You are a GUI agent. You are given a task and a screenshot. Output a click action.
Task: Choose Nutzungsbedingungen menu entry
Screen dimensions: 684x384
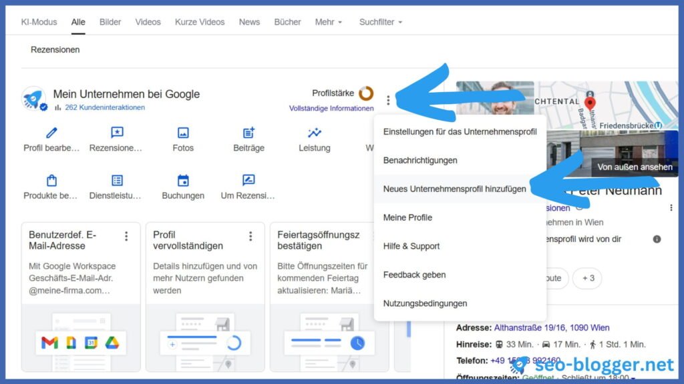[x=460, y=303]
